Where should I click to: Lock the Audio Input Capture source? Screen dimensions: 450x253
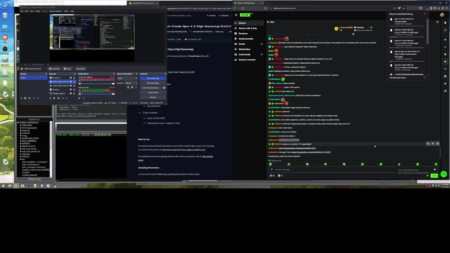(74, 86)
